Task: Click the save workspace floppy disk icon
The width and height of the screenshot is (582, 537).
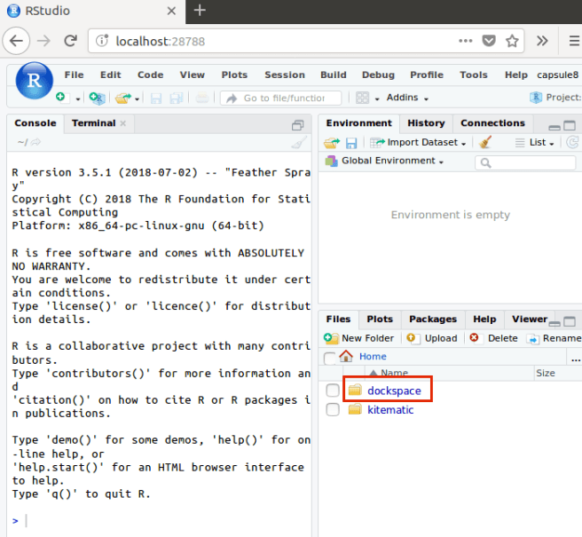Action: tap(351, 142)
